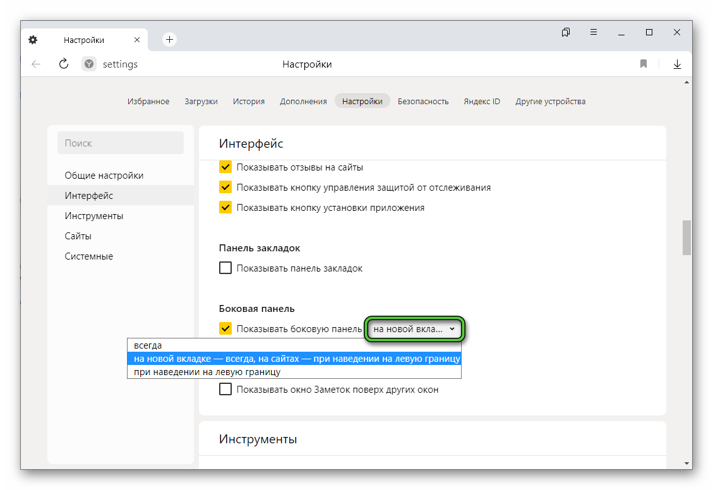Open new tab with plus button

(x=169, y=39)
